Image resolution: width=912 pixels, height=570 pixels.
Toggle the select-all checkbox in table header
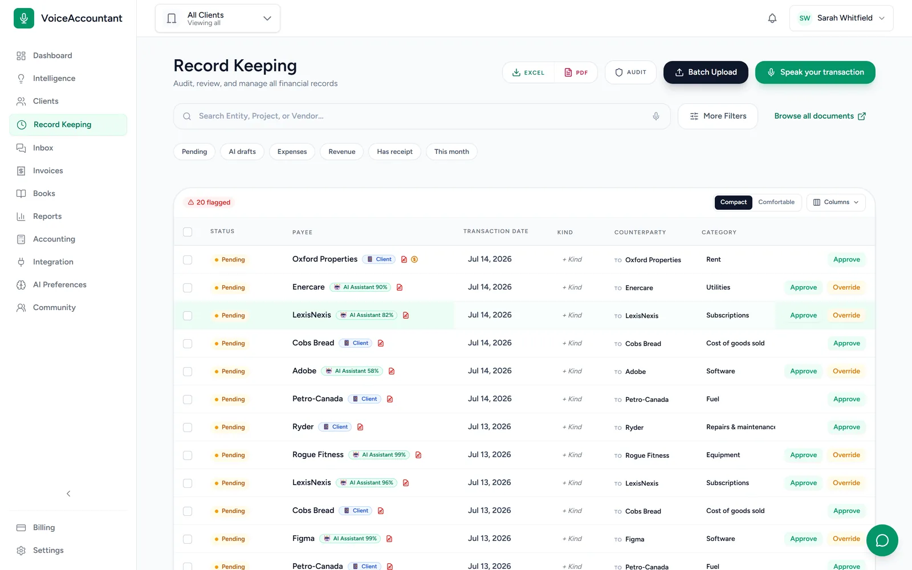click(x=188, y=232)
